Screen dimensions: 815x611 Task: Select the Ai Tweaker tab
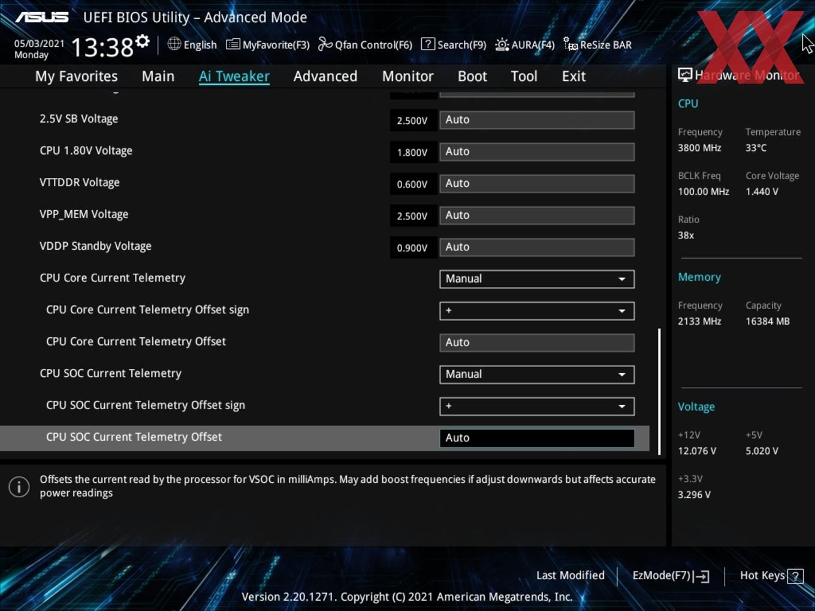coord(234,76)
